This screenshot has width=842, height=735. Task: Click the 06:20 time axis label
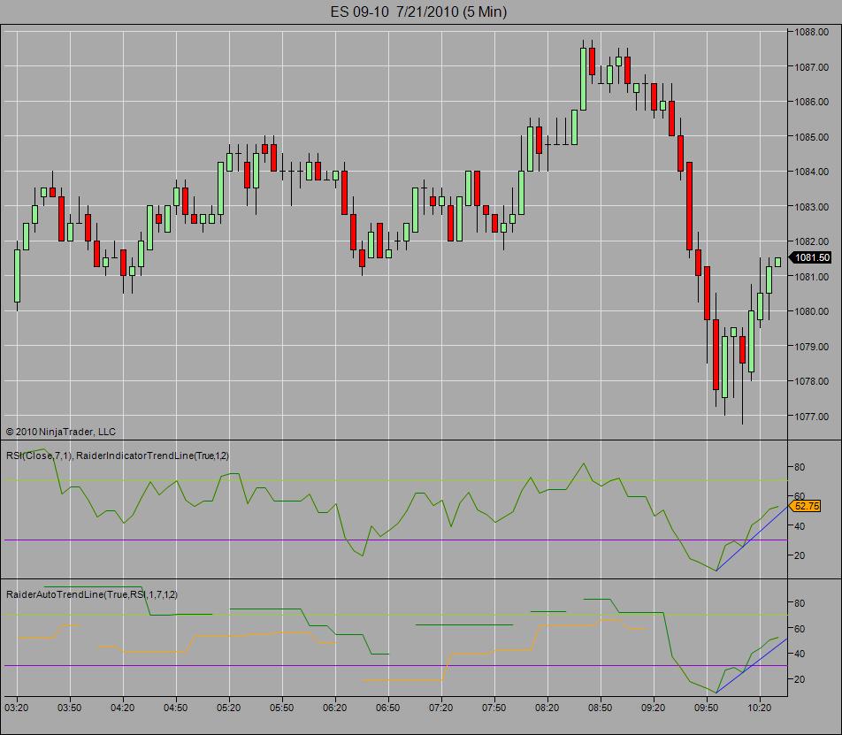[335, 708]
